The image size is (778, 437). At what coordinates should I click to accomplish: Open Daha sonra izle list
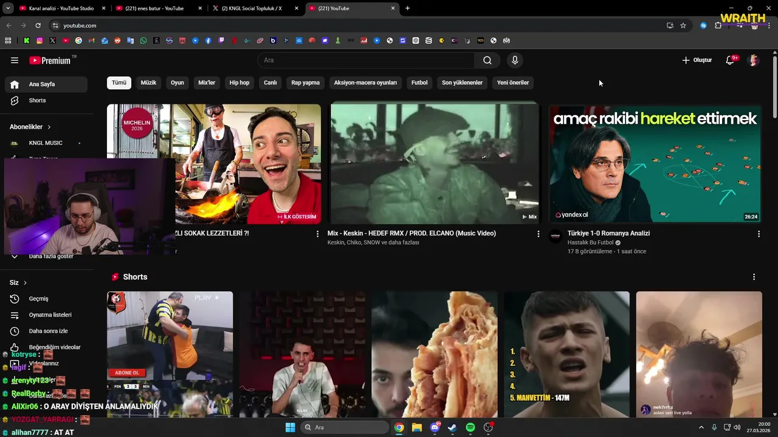pos(46,331)
